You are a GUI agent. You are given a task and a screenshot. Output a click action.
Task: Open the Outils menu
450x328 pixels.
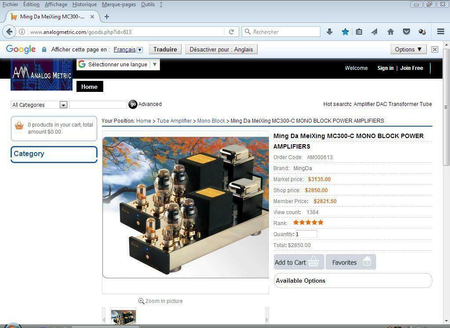(x=148, y=4)
